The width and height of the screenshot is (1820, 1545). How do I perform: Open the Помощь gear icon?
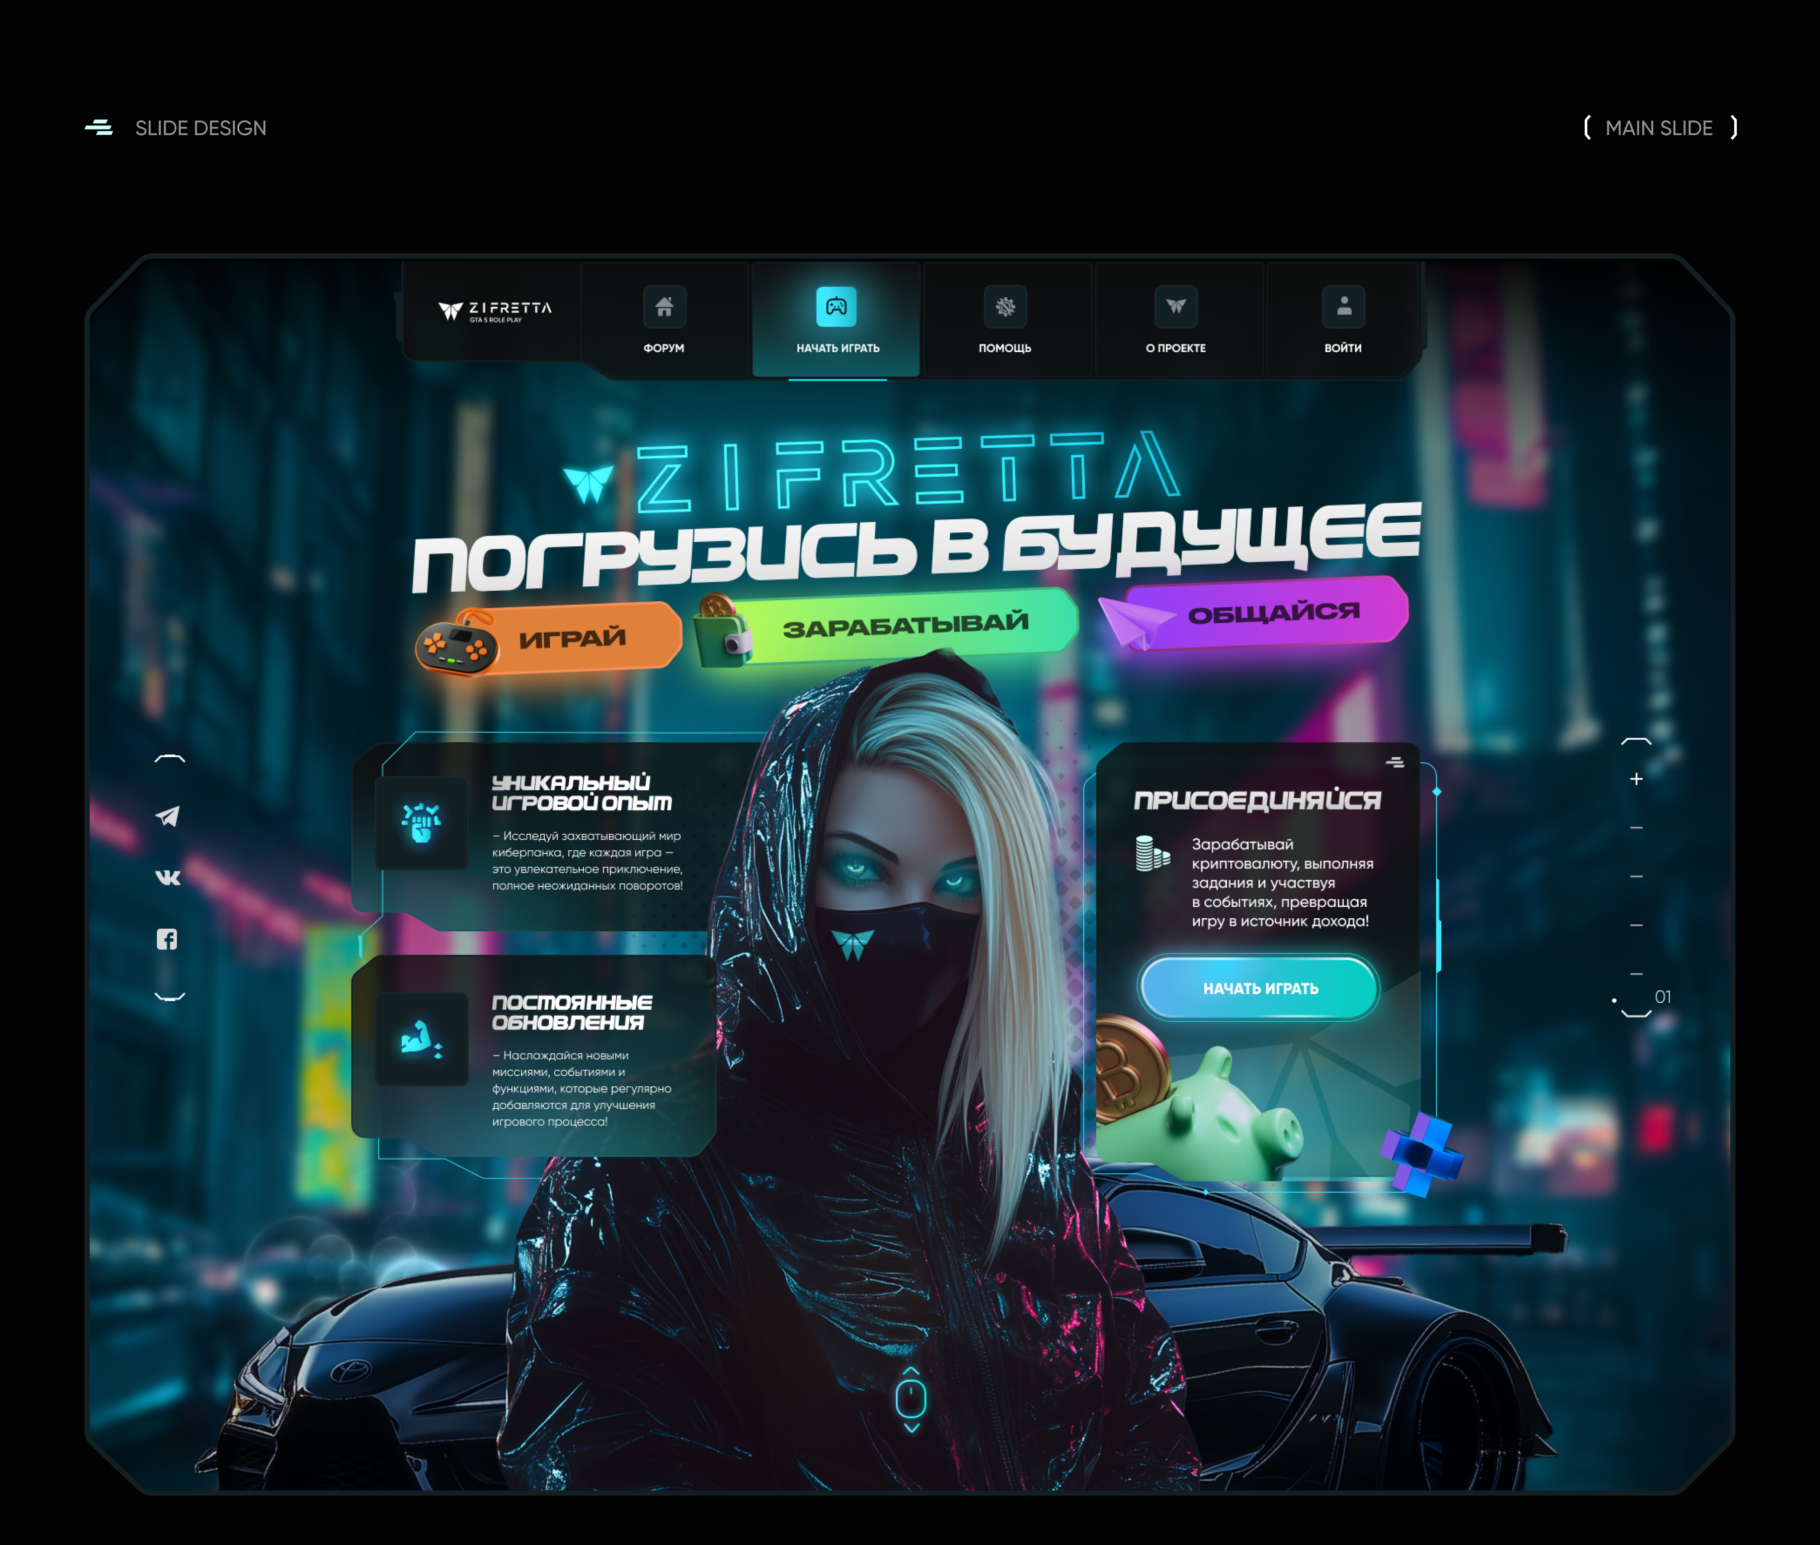[x=1005, y=307]
